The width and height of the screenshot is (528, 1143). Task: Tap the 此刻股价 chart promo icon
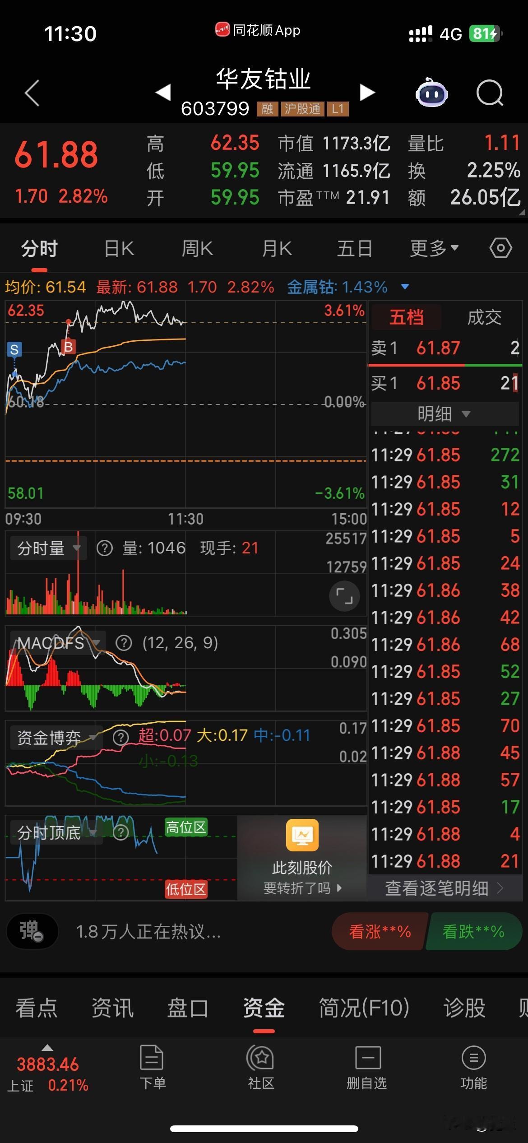(x=302, y=835)
